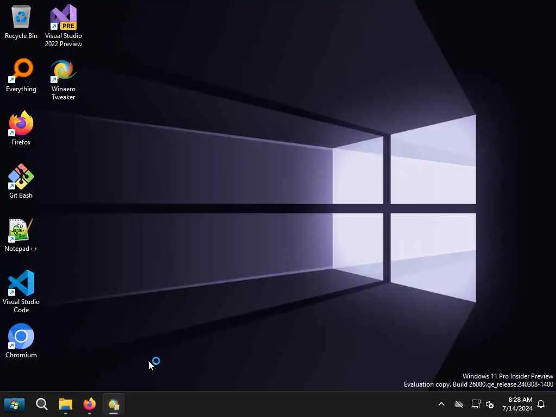Switch to Firefox on the taskbar
This screenshot has height=417, width=556.
[90, 404]
